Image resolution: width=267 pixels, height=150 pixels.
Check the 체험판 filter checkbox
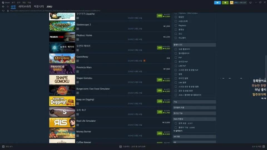point(176,17)
